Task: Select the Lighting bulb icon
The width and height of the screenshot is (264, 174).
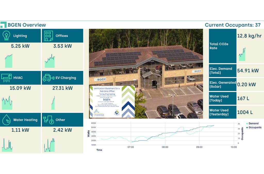Action: (6, 36)
